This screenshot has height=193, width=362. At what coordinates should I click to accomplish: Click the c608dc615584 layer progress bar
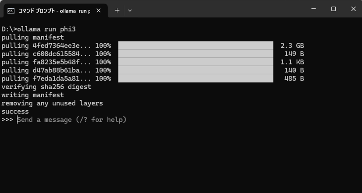coord(196,54)
